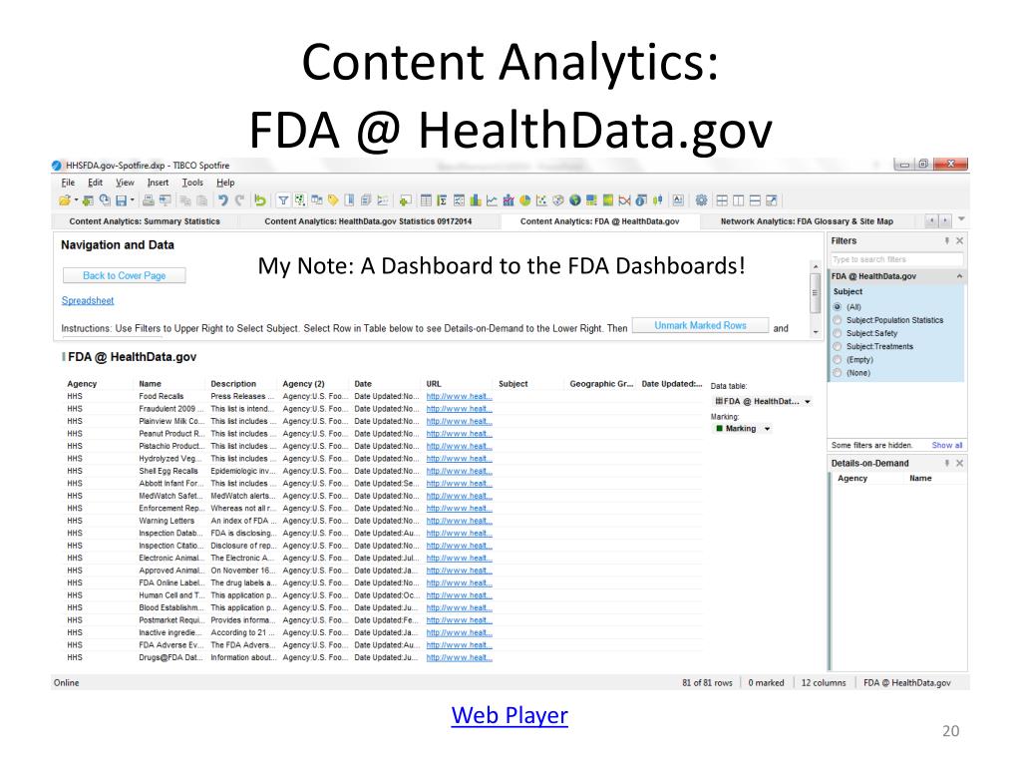Collapse the FDA @ HealthData.gov filter group
The height and width of the screenshot is (766, 1021).
coord(959,276)
